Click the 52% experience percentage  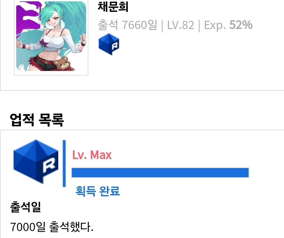pyautogui.click(x=241, y=25)
